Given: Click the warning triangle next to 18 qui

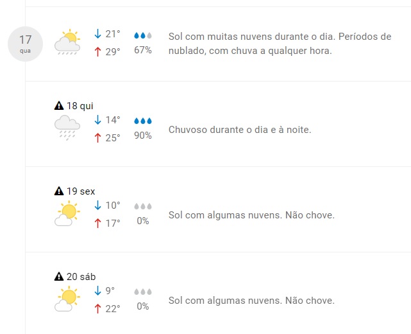Looking at the screenshot, I should [x=59, y=105].
